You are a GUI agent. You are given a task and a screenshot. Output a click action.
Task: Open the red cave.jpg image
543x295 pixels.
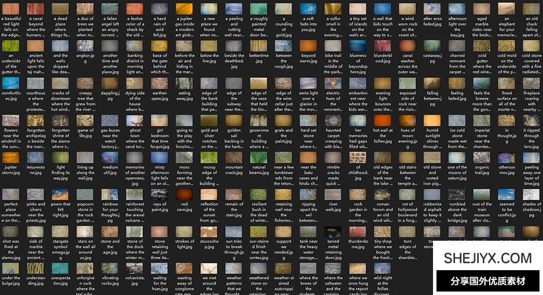point(185,195)
